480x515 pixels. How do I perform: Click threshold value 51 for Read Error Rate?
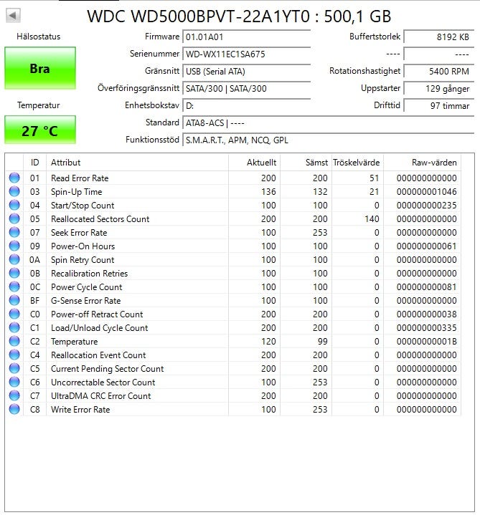click(374, 178)
